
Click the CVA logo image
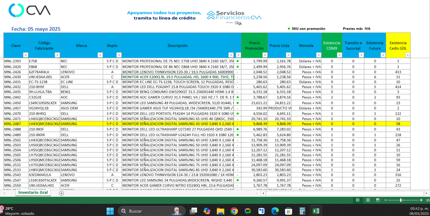pos(29,10)
